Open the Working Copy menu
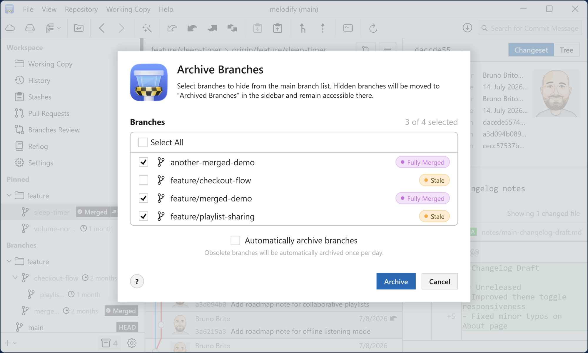588x353 pixels. coord(128,9)
